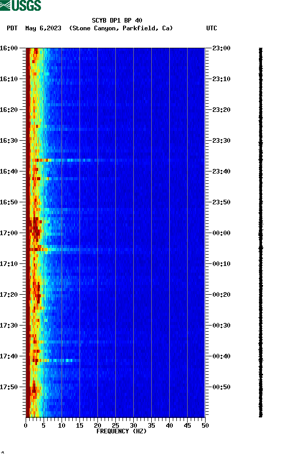
Task: Click the 00:50 UTC time label
Action: pyautogui.click(x=221, y=387)
